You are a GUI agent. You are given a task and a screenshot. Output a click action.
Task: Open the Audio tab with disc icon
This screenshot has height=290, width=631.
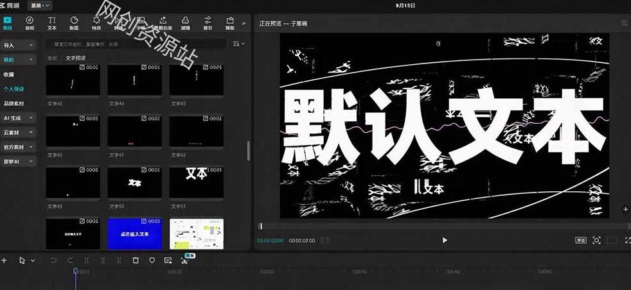tap(30, 23)
